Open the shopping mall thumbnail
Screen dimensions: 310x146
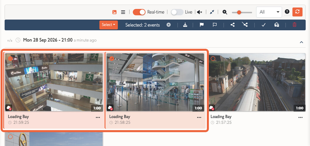tap(54, 82)
